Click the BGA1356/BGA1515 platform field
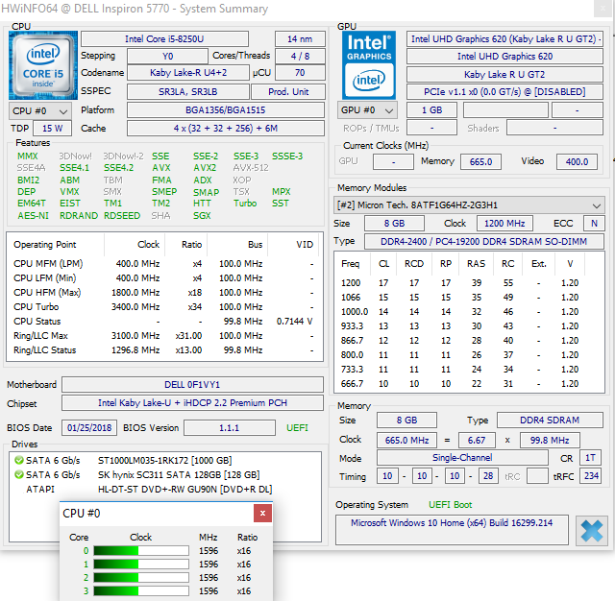Viewport: 615px width, 601px height. pos(226,109)
